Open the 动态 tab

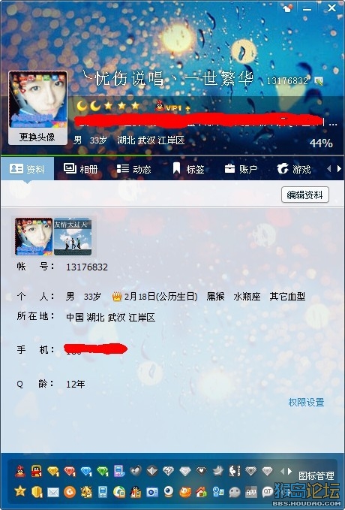click(x=133, y=169)
